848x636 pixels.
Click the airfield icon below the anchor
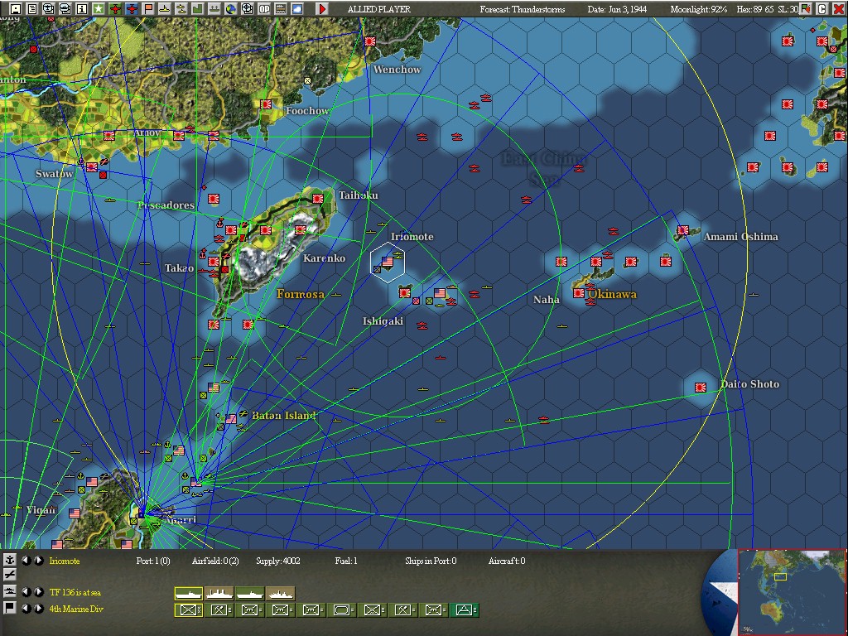9,575
